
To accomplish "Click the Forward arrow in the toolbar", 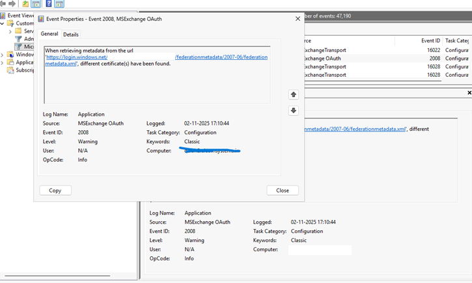I will pos(12,4).
